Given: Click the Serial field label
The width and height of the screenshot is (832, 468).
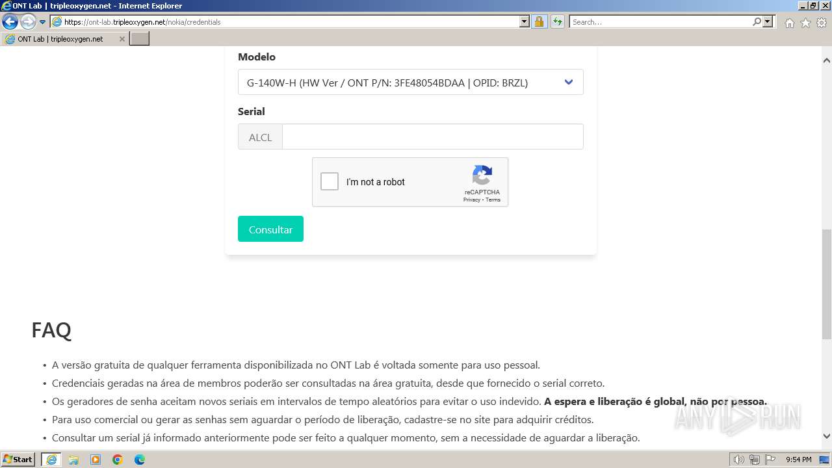Looking at the screenshot, I should (252, 111).
